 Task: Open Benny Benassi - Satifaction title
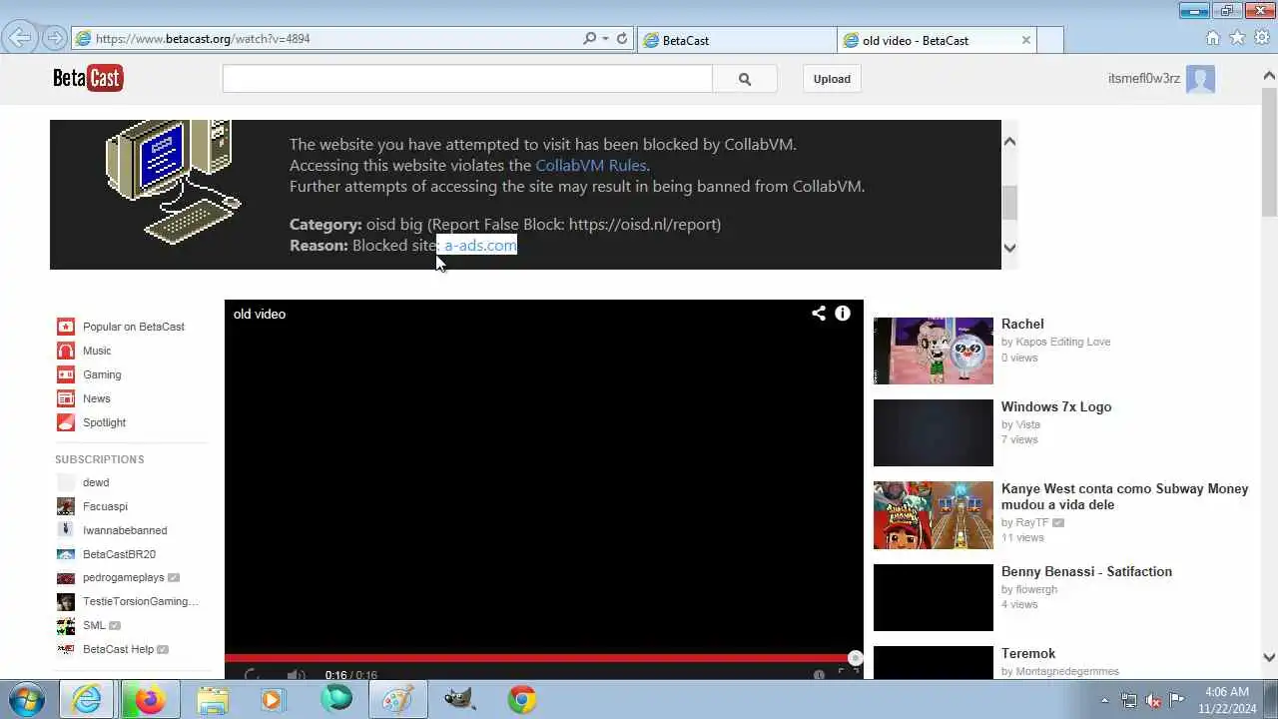click(x=1086, y=571)
